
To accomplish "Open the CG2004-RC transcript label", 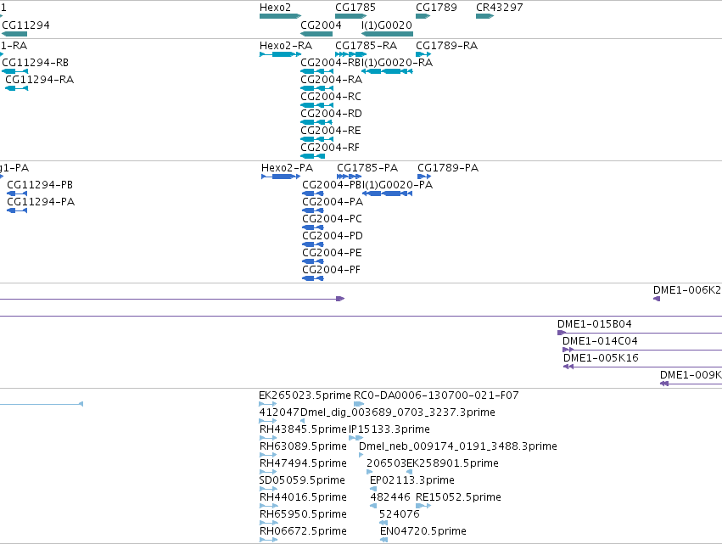I will (331, 96).
